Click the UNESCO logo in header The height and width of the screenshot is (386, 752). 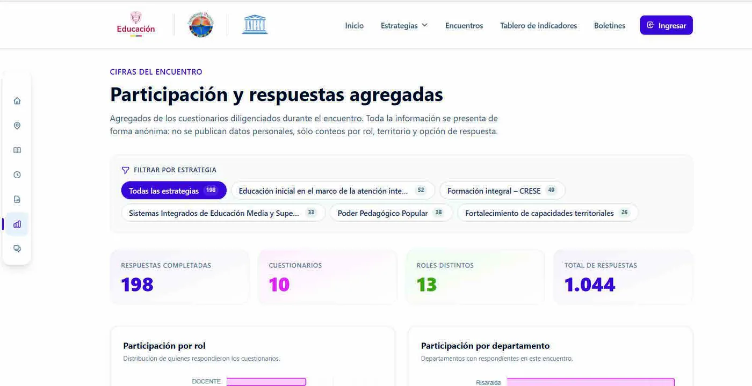255,25
